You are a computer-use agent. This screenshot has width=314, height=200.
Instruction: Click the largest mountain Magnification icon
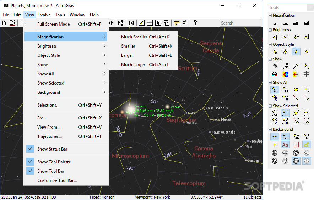coord(307,23)
